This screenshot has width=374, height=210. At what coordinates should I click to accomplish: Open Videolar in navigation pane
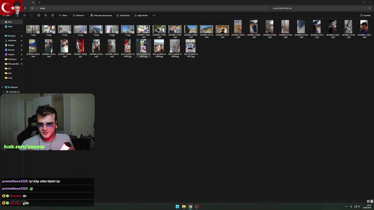pyautogui.click(x=11, y=55)
